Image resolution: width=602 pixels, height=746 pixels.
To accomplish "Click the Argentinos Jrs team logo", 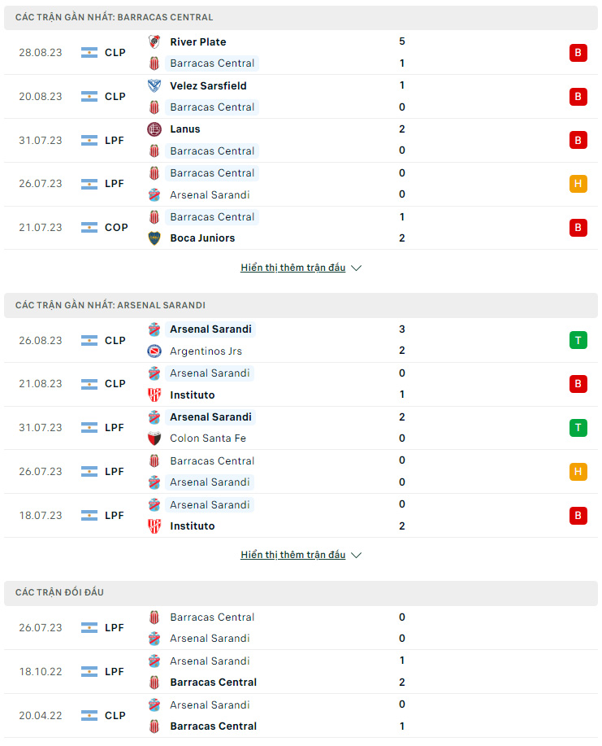I will tap(154, 351).
